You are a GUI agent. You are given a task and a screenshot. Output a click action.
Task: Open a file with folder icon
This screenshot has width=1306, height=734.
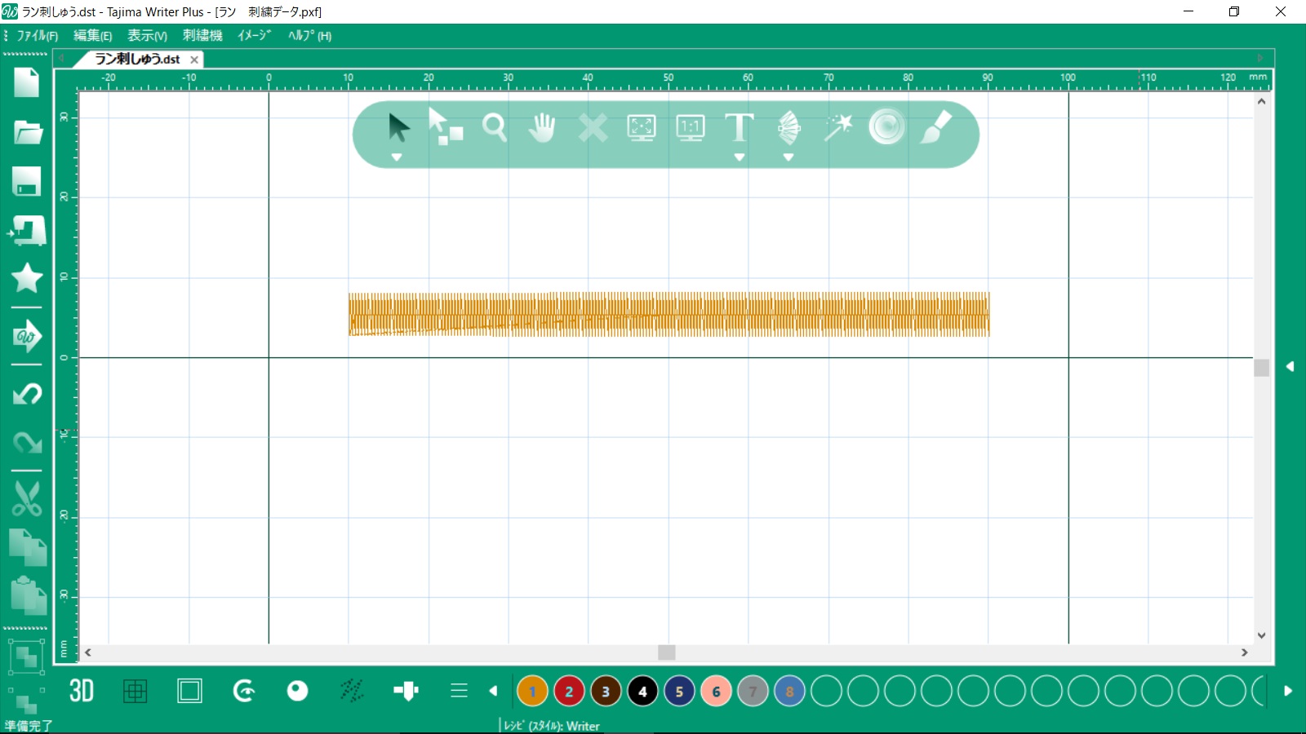click(x=27, y=132)
